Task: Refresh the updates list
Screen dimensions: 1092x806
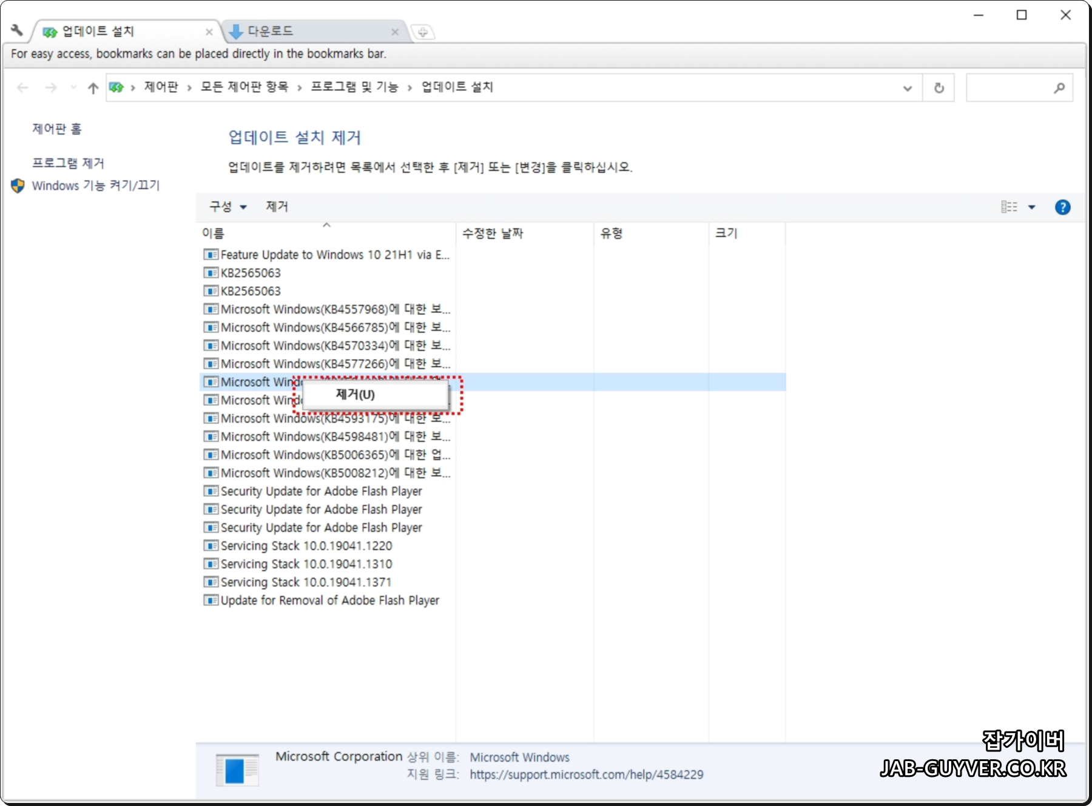Action: 939,88
